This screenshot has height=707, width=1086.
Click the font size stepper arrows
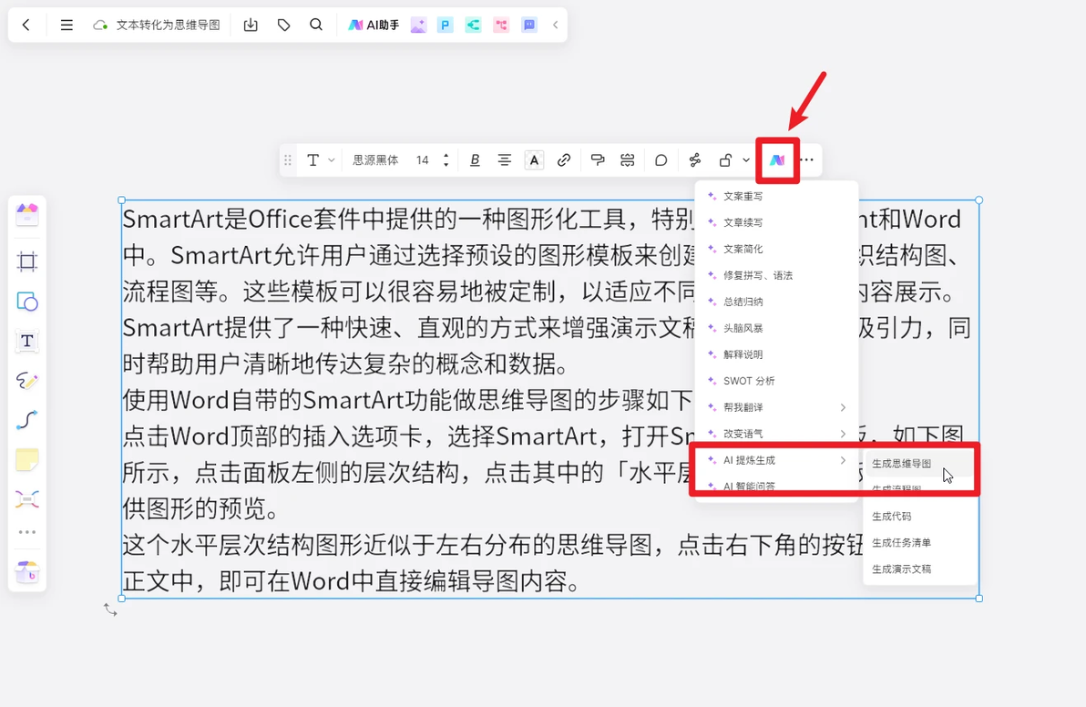click(446, 160)
